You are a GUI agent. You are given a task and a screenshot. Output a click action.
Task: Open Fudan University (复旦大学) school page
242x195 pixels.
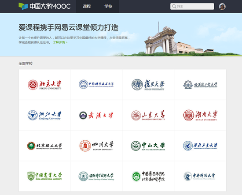tap(148, 85)
